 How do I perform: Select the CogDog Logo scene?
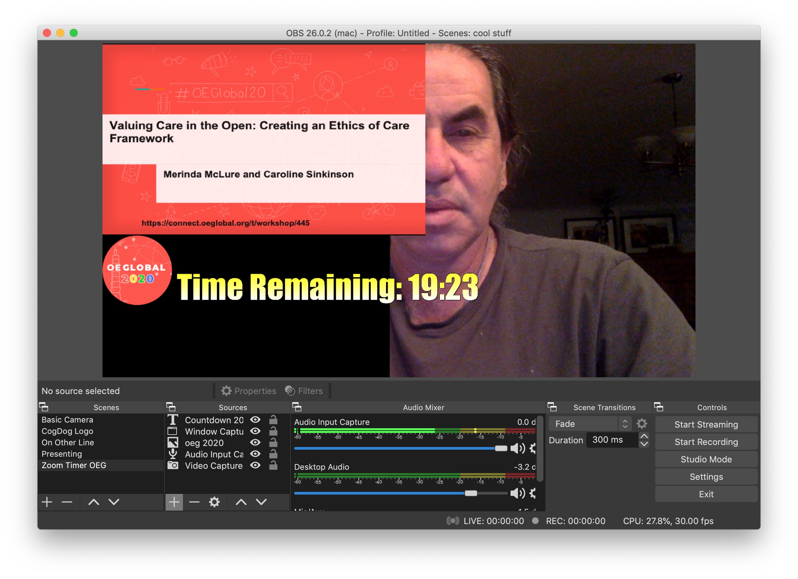tap(67, 431)
